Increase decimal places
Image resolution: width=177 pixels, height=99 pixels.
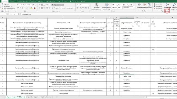[86, 8]
